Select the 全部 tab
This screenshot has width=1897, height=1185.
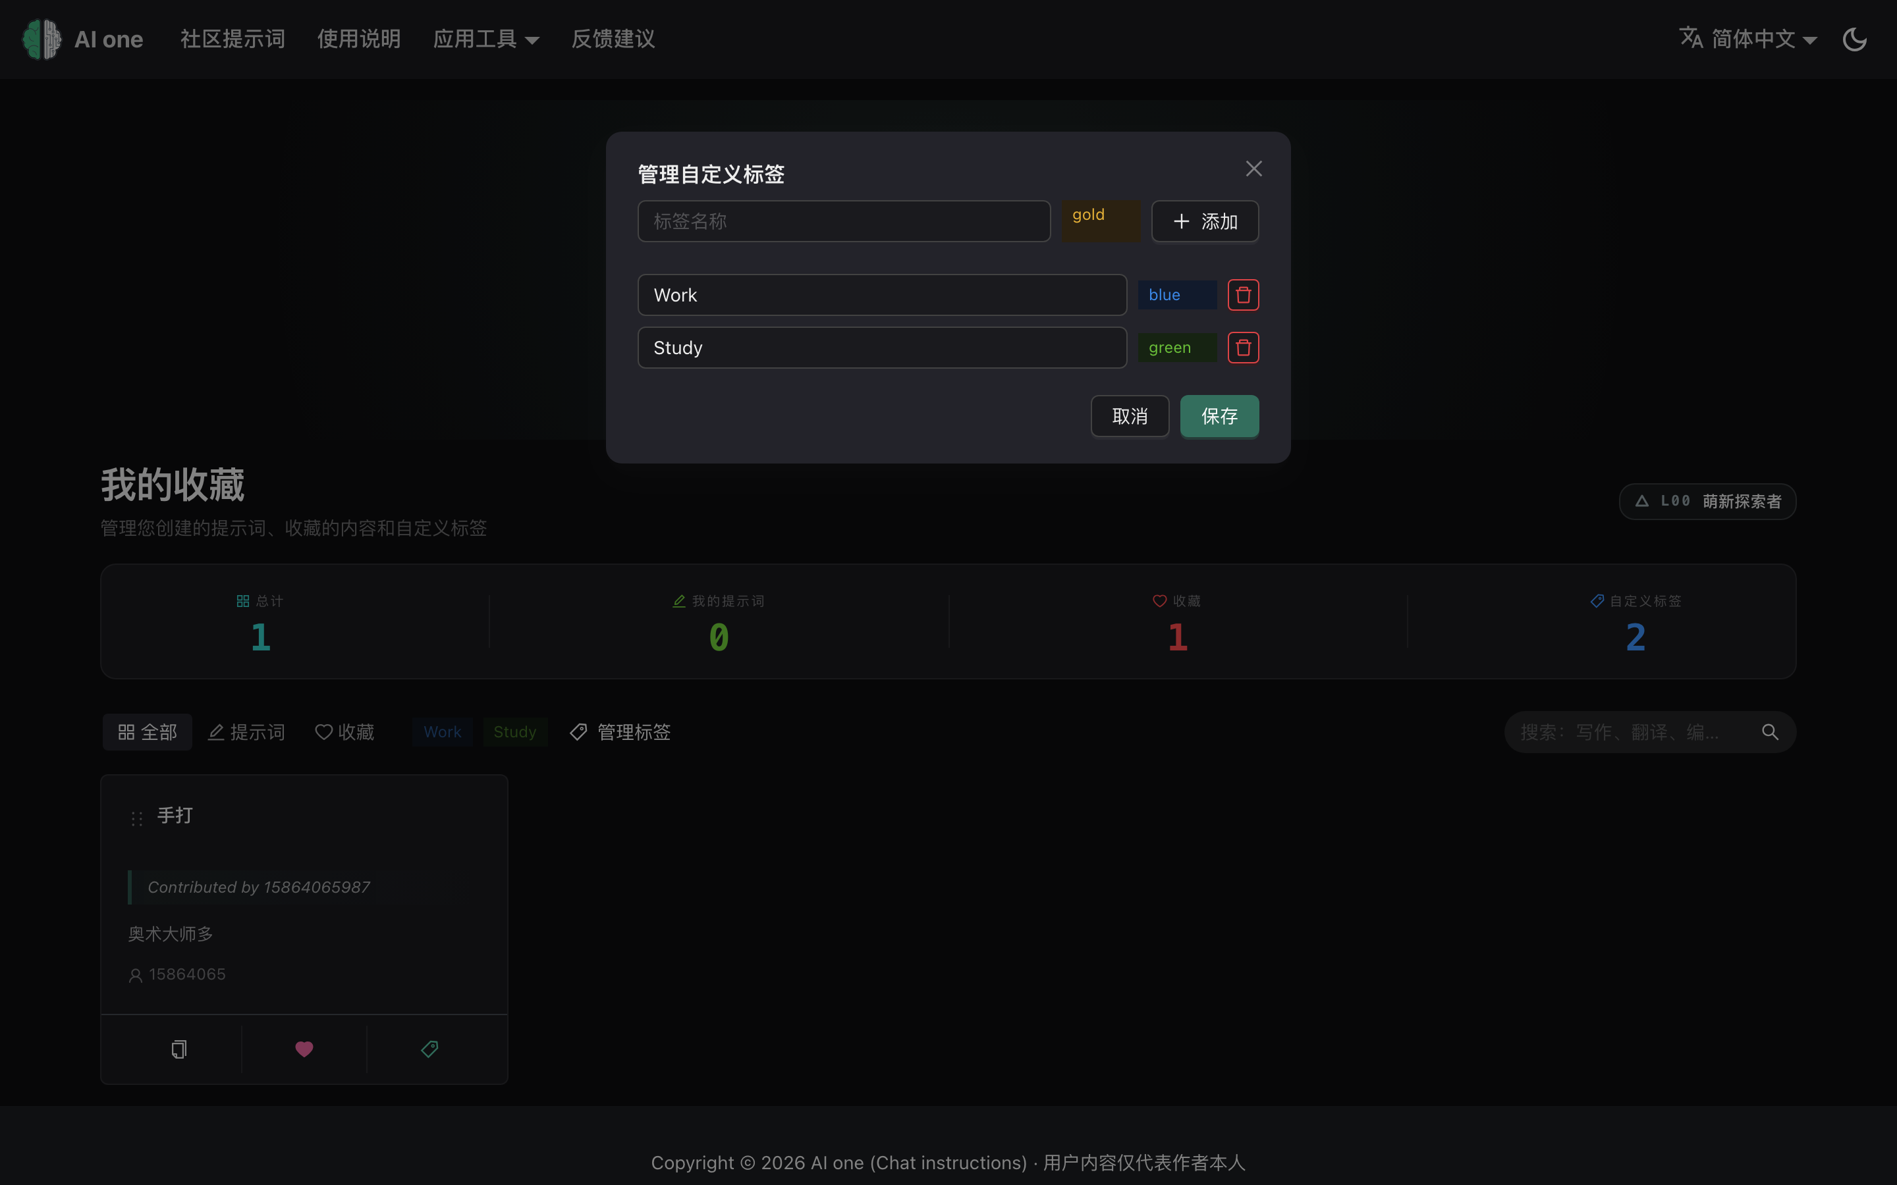pos(148,732)
